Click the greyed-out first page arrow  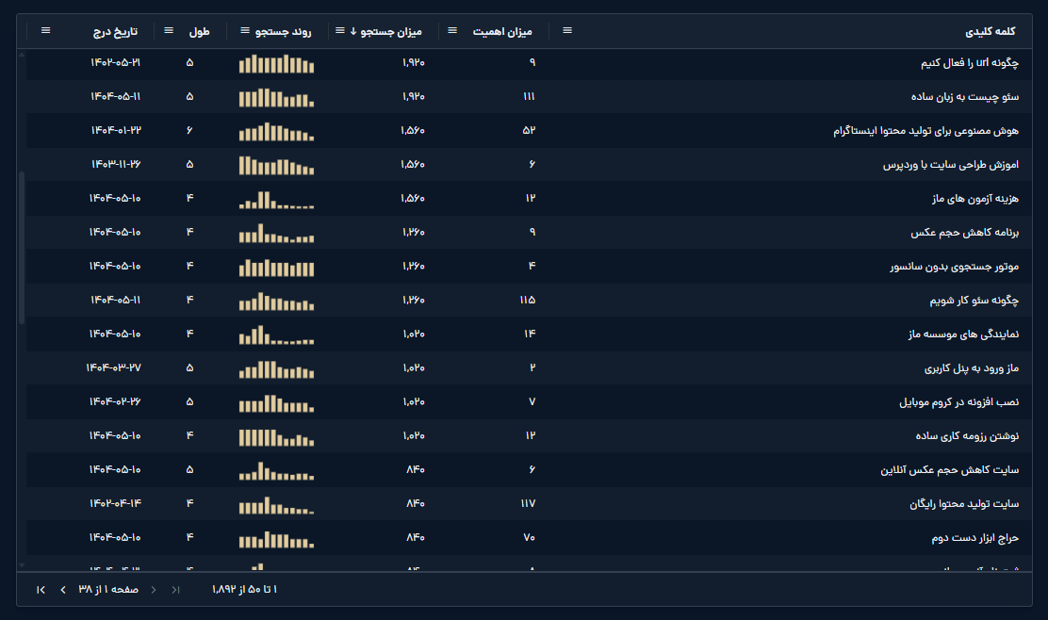[x=175, y=590]
